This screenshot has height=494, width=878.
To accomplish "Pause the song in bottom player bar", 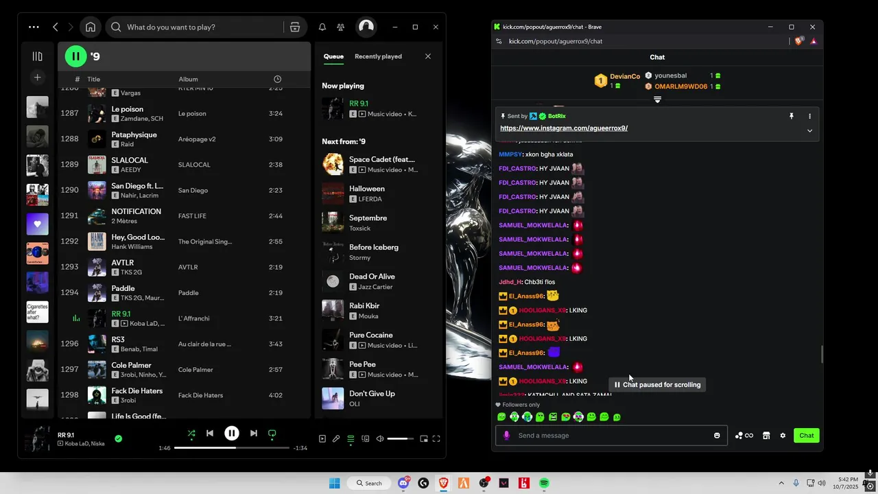I will 232,433.
